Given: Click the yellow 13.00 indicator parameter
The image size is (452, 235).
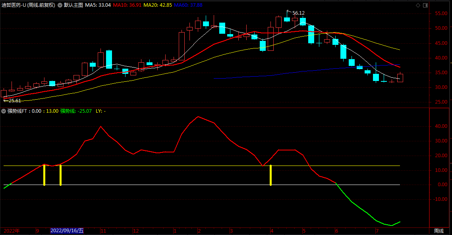Looking at the screenshot, I should [x=52, y=111].
